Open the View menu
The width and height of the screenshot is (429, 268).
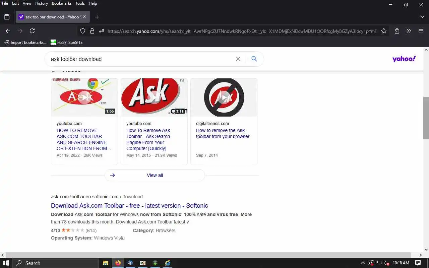click(x=27, y=3)
